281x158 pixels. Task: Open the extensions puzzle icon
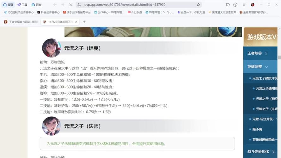pyautogui.click(x=228, y=5)
